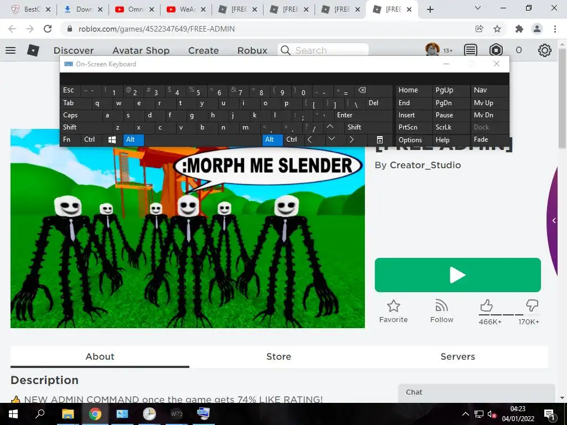Viewport: 567px width, 425px height.
Task: Open the Roblox hamburger navigation menu
Action: point(11,50)
